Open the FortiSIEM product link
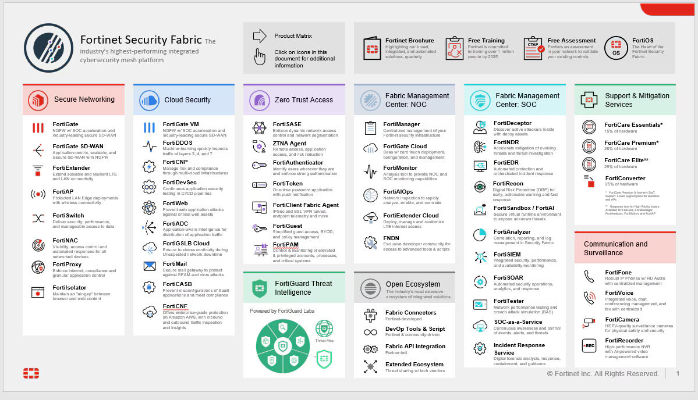This screenshot has width=698, height=400. tap(507, 254)
